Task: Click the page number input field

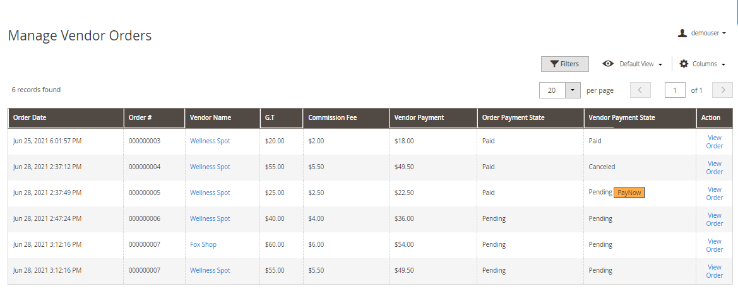Action: click(675, 90)
